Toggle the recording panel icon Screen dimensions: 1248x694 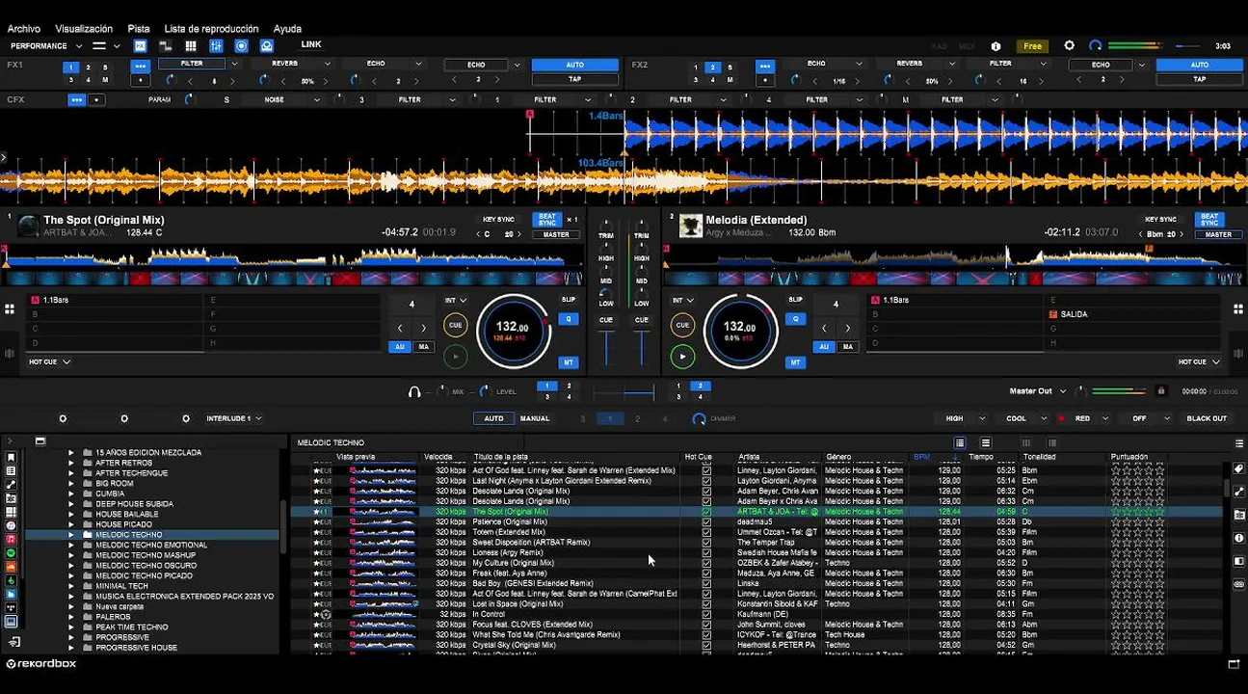[241, 45]
